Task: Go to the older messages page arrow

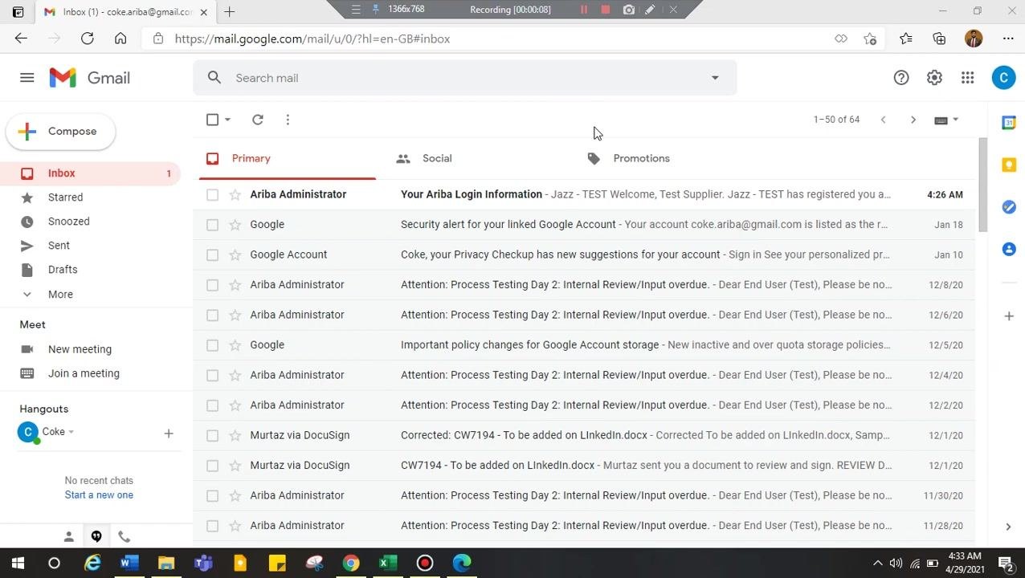Action: (x=913, y=120)
